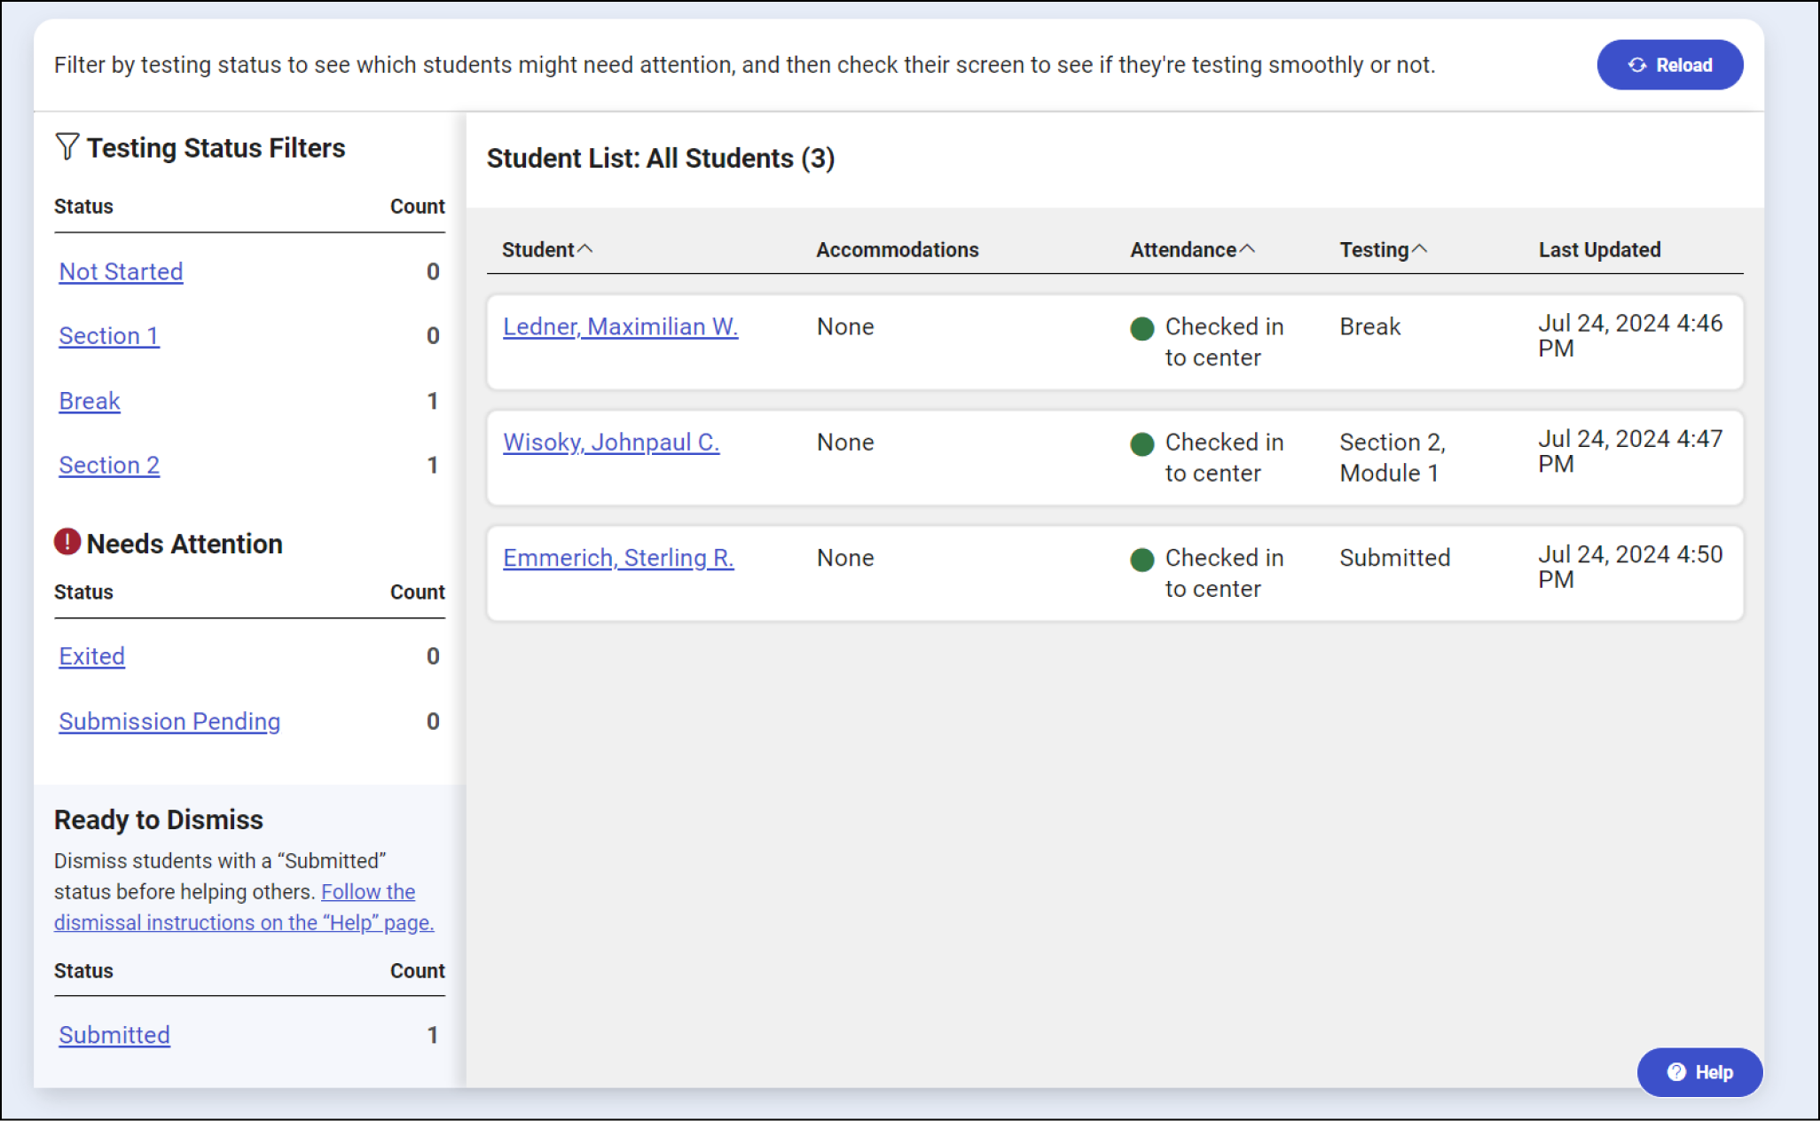1820x1121 pixels.
Task: Open the dismissal instructions Help page link
Action: (x=244, y=907)
